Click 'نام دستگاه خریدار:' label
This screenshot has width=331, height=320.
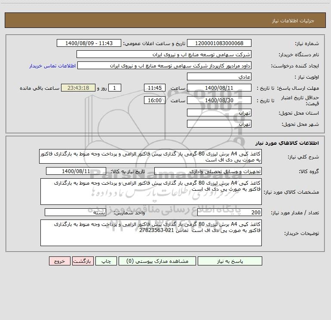click(x=299, y=55)
